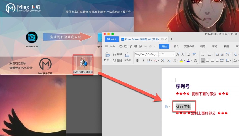Expand the font color dropdown arrow
The width and height of the screenshot is (239, 136).
[191, 61]
